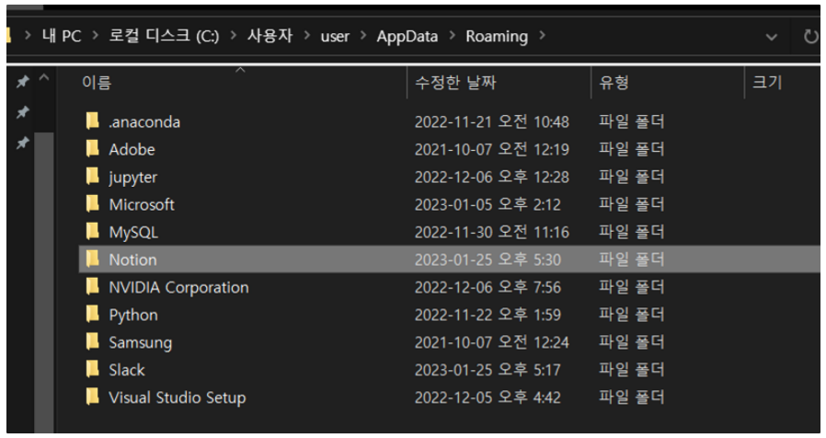The height and width of the screenshot is (438, 826).
Task: Navigate to user breadcrumb segment
Action: 335,37
